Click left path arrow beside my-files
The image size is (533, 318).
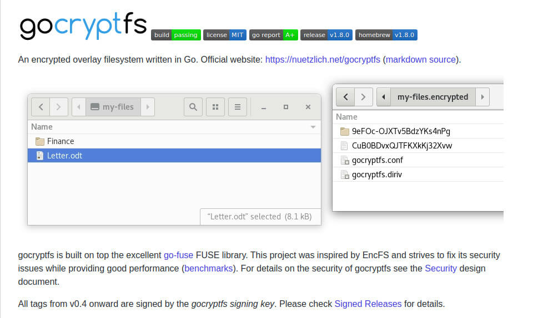pos(79,107)
